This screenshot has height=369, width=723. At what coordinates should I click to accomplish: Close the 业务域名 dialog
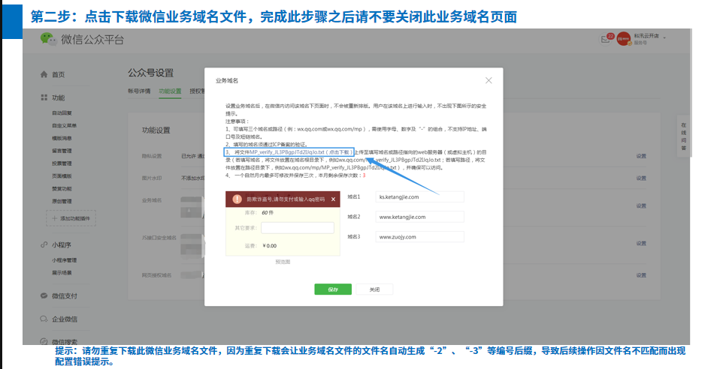[x=489, y=80]
